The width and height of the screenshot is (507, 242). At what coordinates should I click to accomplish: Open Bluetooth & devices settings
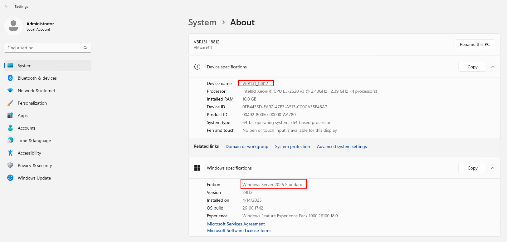click(x=48, y=78)
